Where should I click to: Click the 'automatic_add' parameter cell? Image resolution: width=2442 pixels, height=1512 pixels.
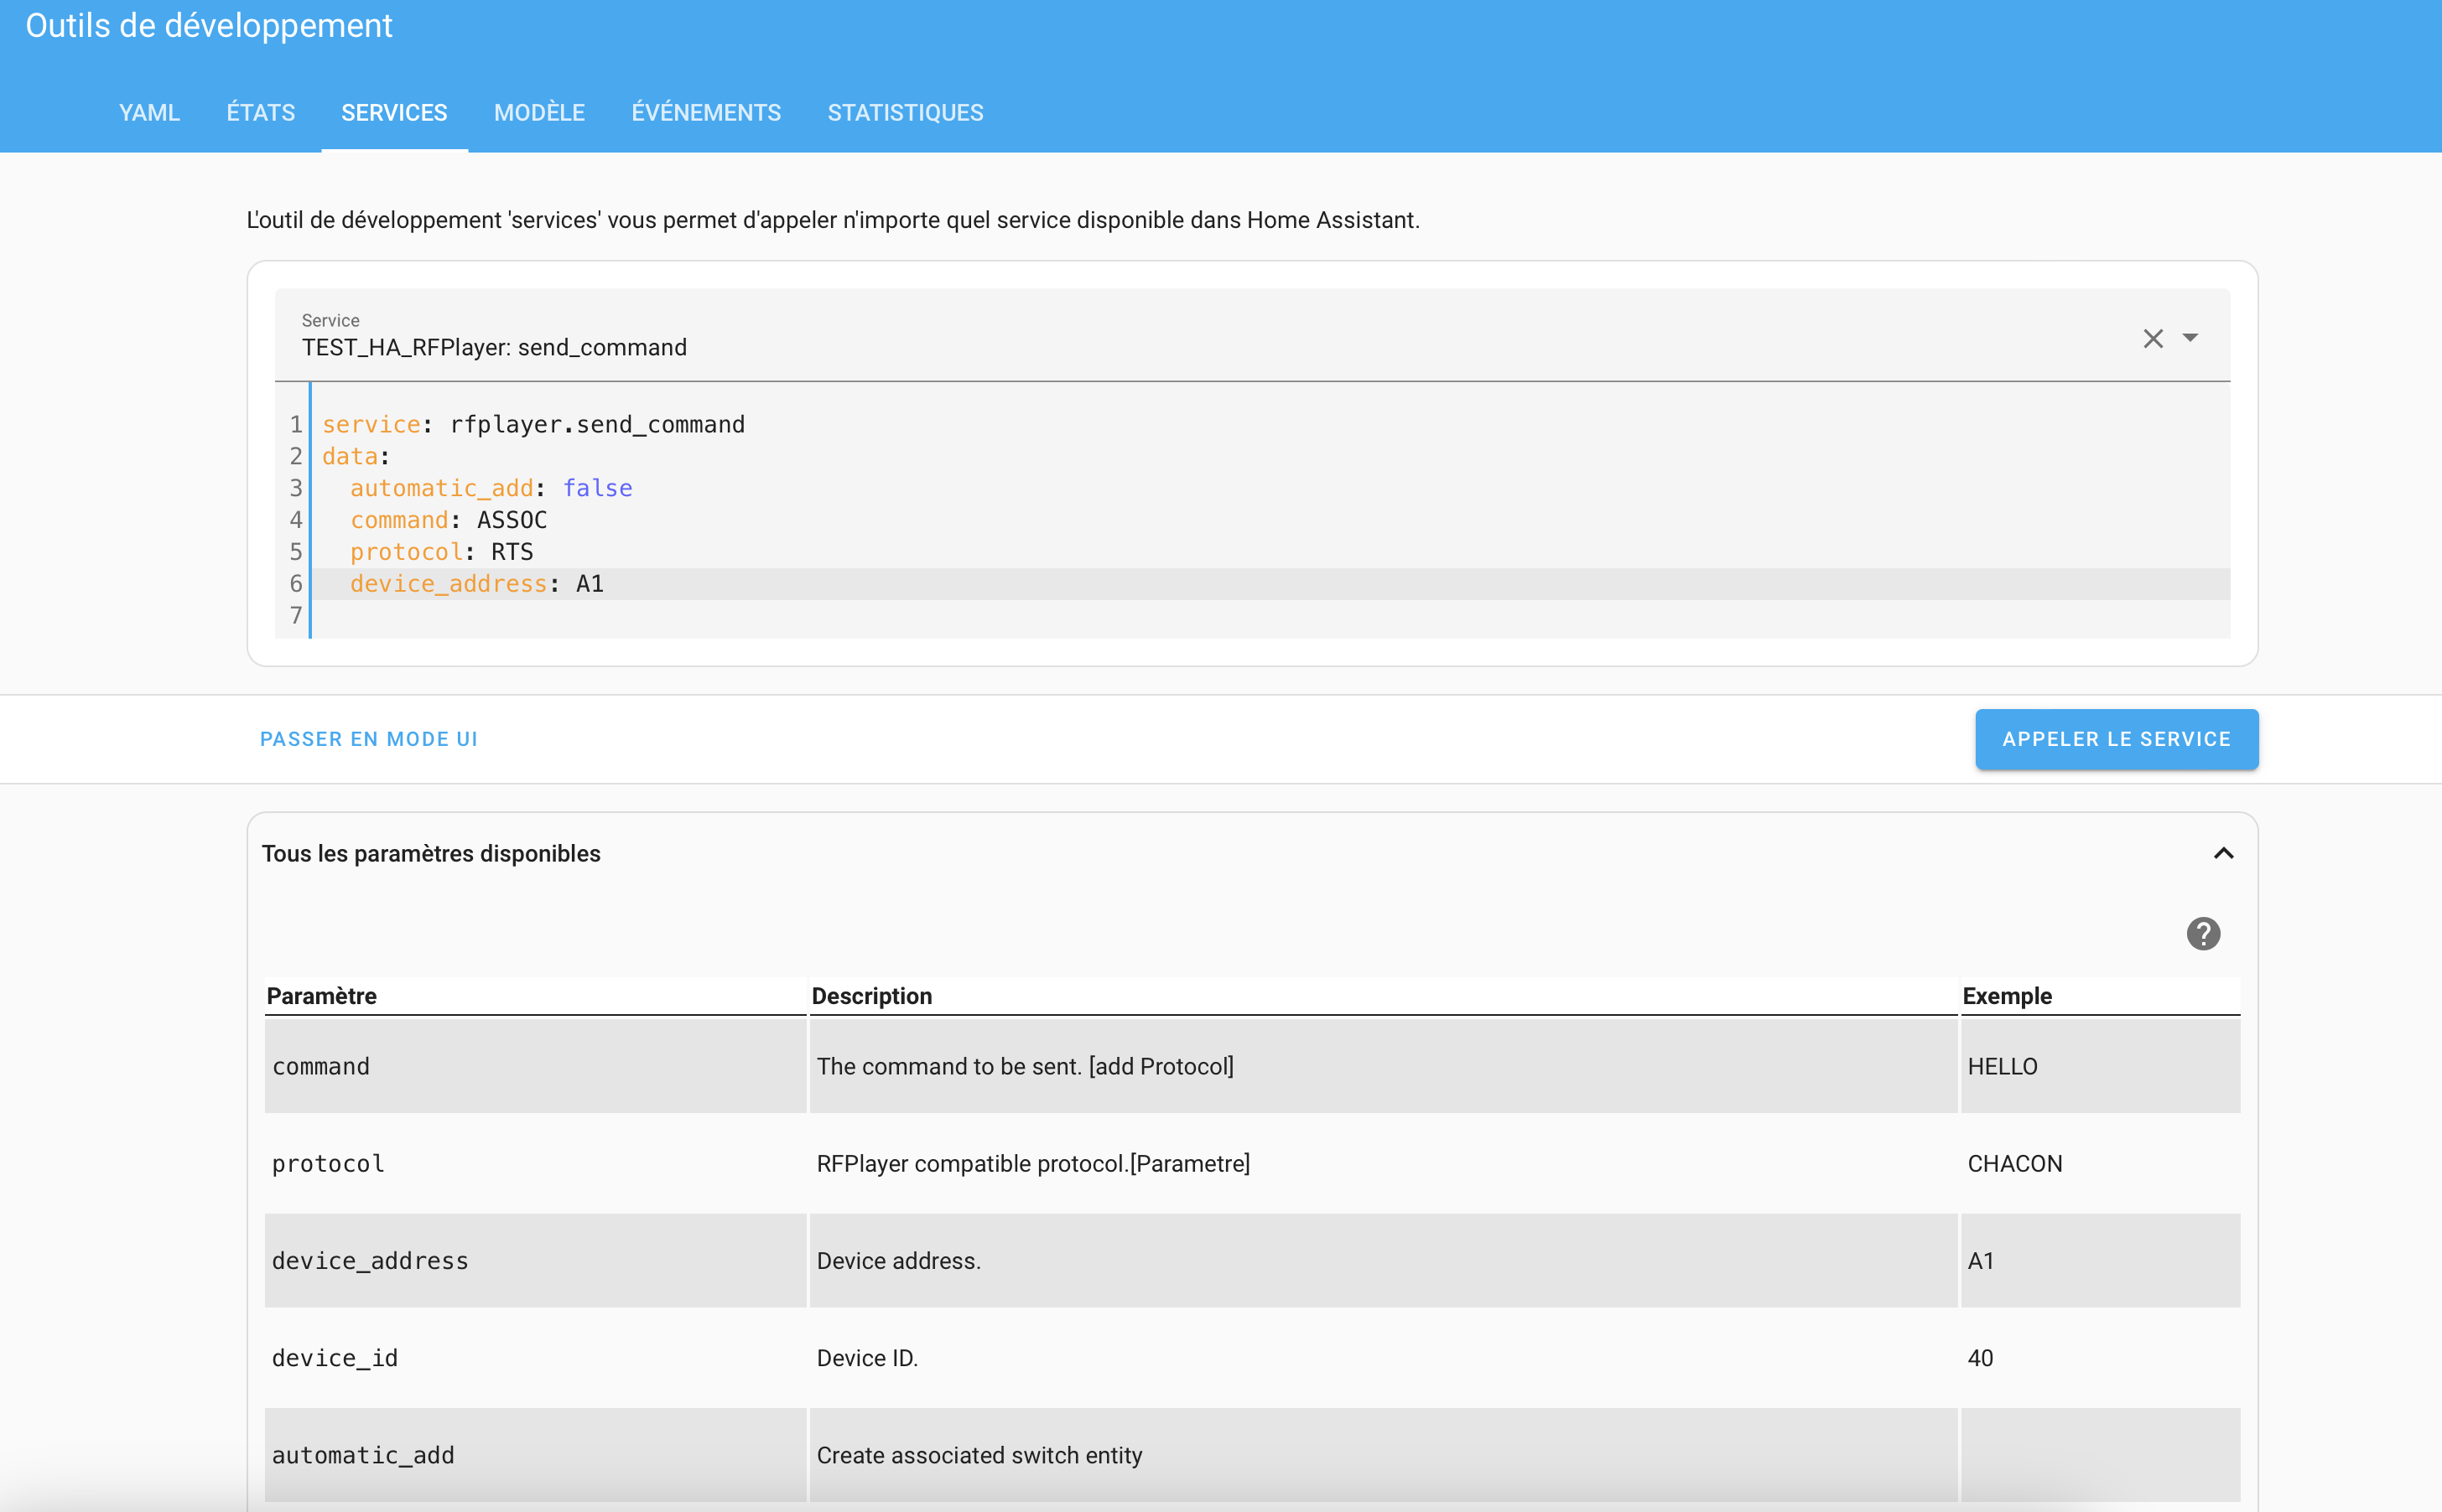(535, 1454)
